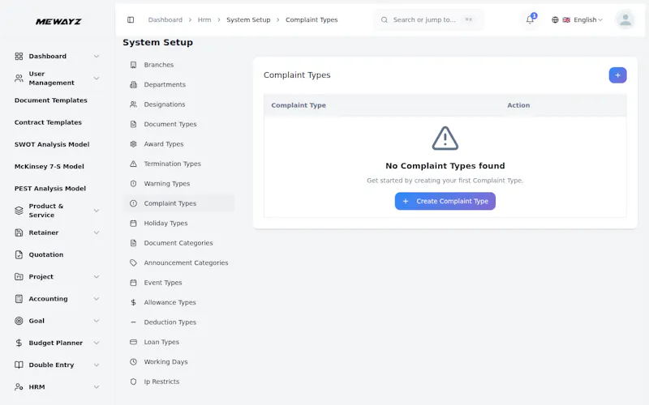
Task: Expand the Accounting chevron
Action: click(x=97, y=299)
